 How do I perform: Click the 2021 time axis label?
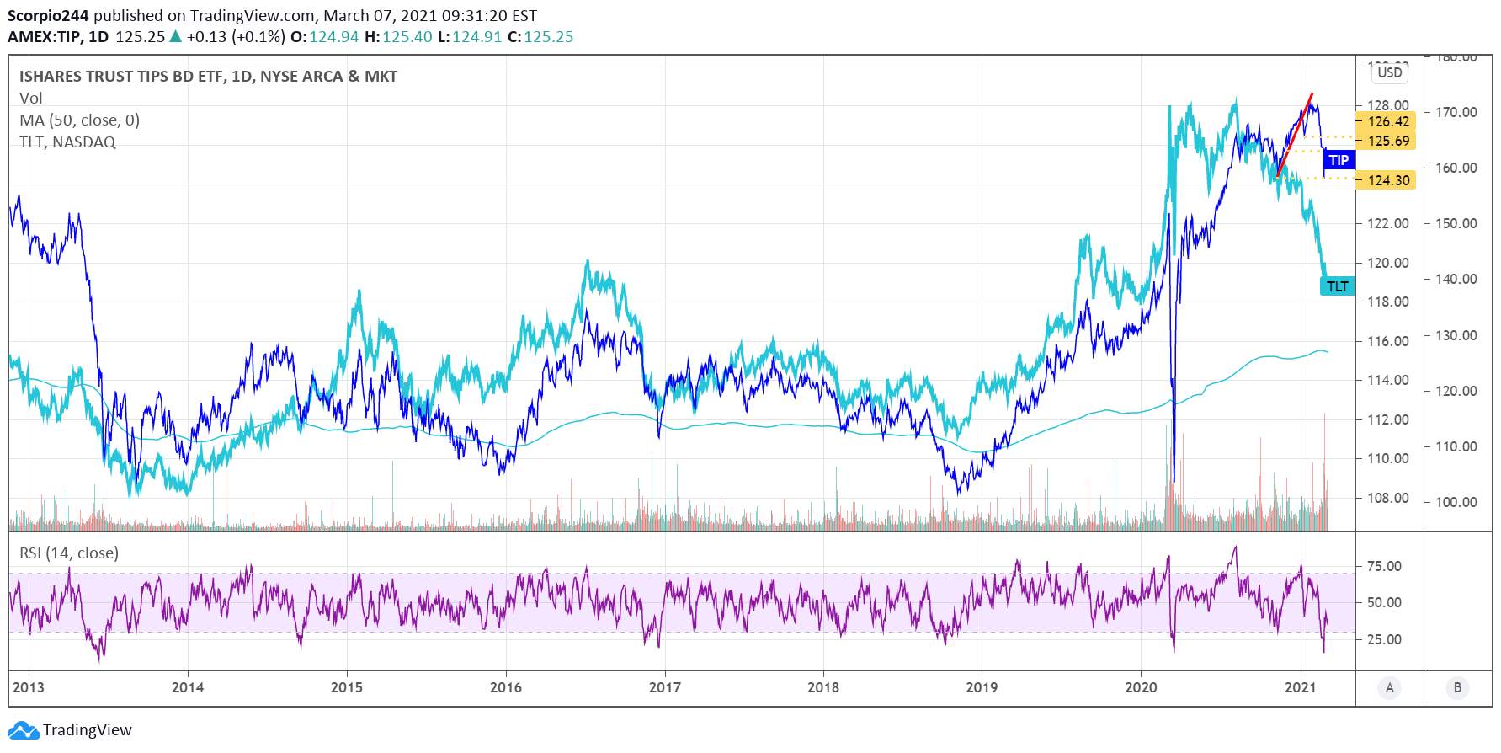click(1300, 687)
